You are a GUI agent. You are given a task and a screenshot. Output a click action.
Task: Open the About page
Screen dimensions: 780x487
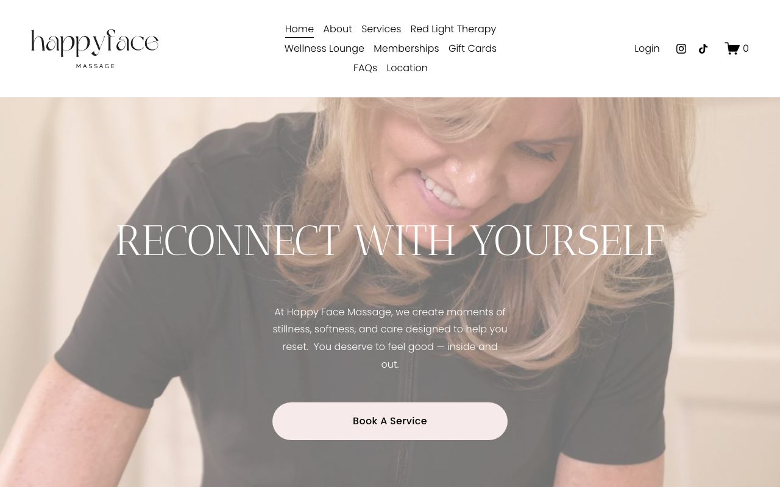tap(338, 29)
